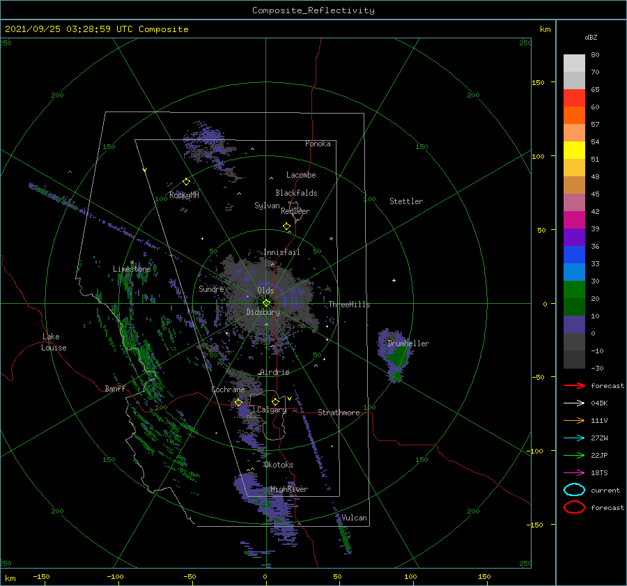Image resolution: width=627 pixels, height=586 pixels.
Task: Click the dark grey -30 dBZ swatch
Action: click(x=574, y=360)
